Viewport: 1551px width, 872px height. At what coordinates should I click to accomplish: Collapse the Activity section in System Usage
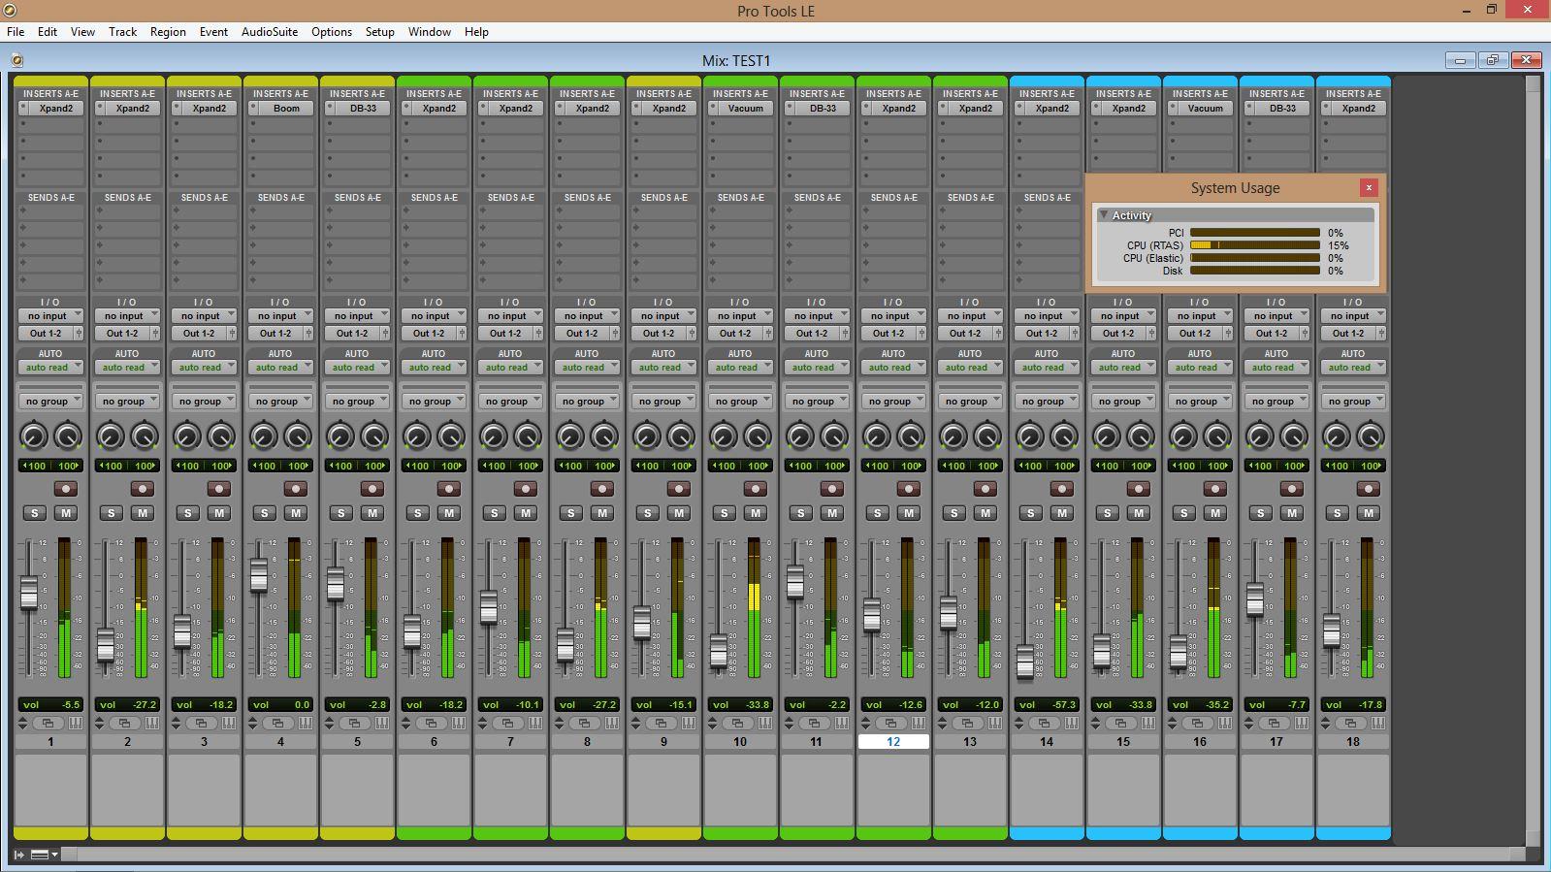(x=1103, y=215)
